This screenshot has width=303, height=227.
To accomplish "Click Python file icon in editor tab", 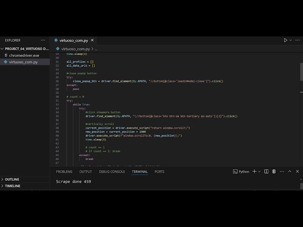I will point(56,40).
